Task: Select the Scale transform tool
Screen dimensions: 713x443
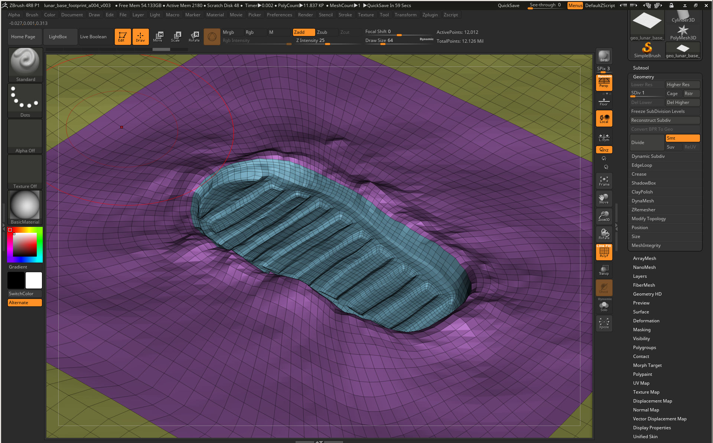Action: tap(176, 36)
